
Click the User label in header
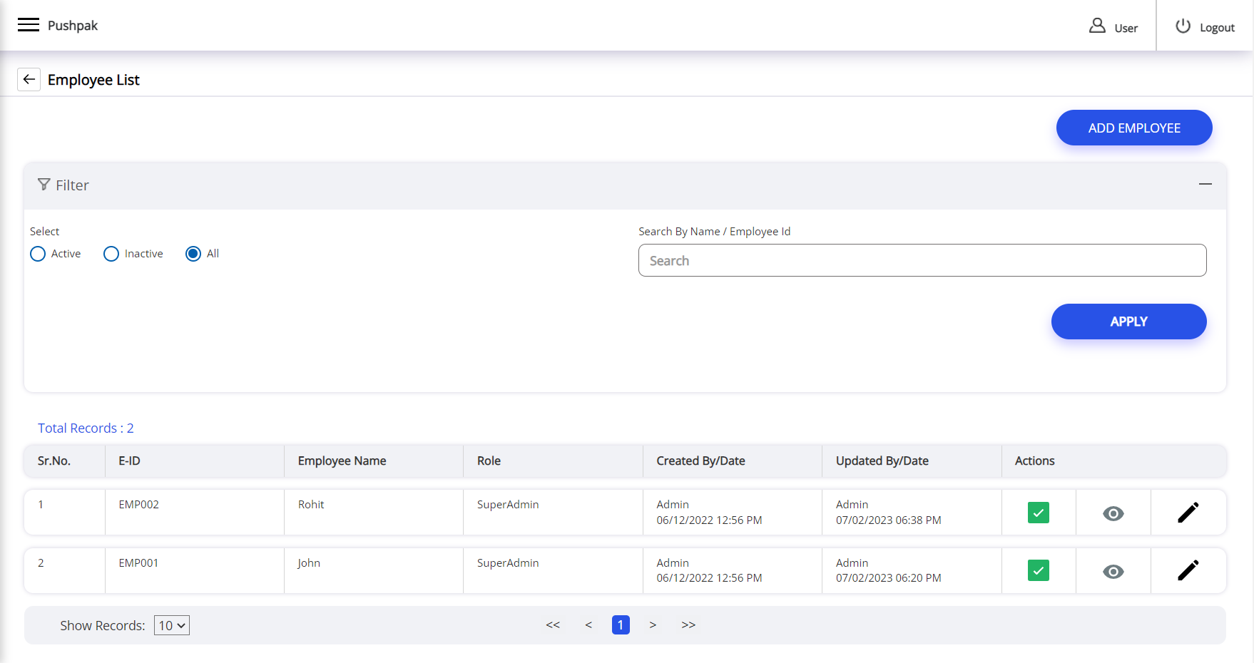pyautogui.click(x=1126, y=29)
